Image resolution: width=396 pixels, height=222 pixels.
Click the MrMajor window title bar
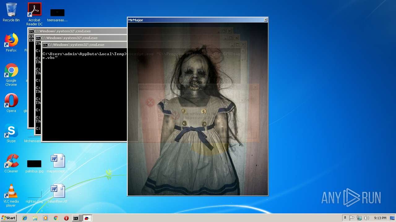coord(195,20)
